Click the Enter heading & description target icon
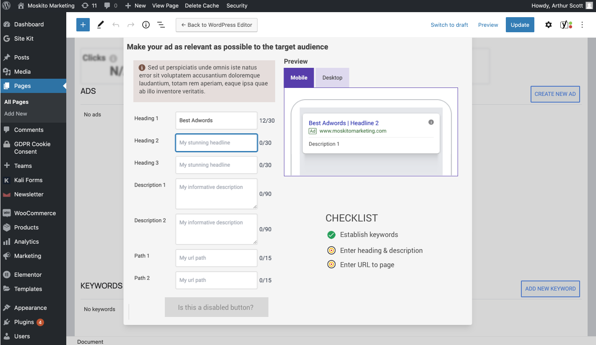Image resolution: width=596 pixels, height=345 pixels. tap(331, 250)
